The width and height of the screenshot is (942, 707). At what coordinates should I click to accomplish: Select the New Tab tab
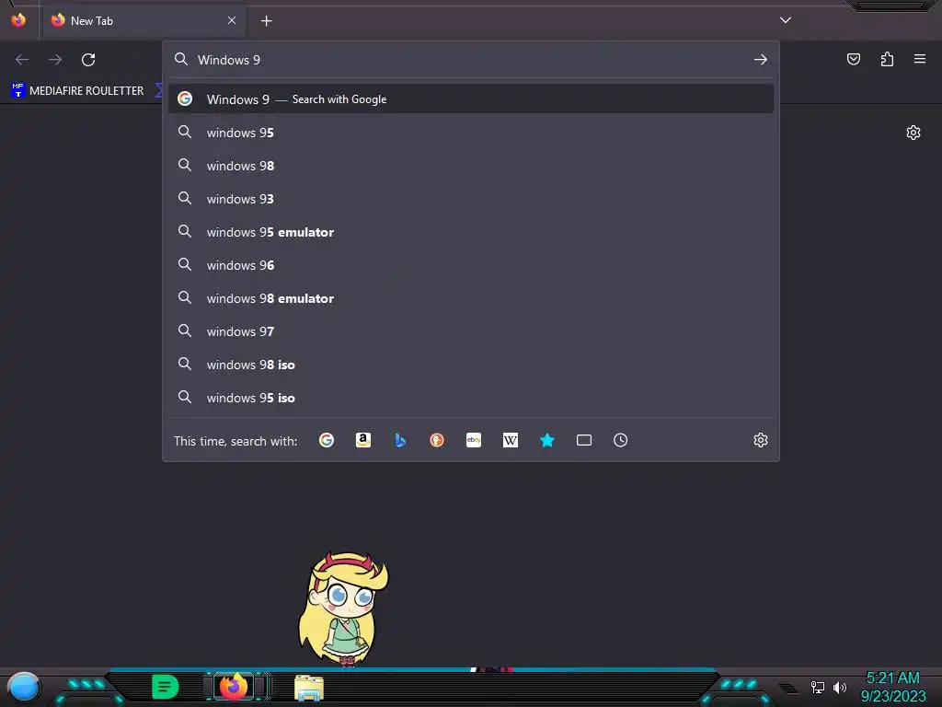tap(143, 20)
